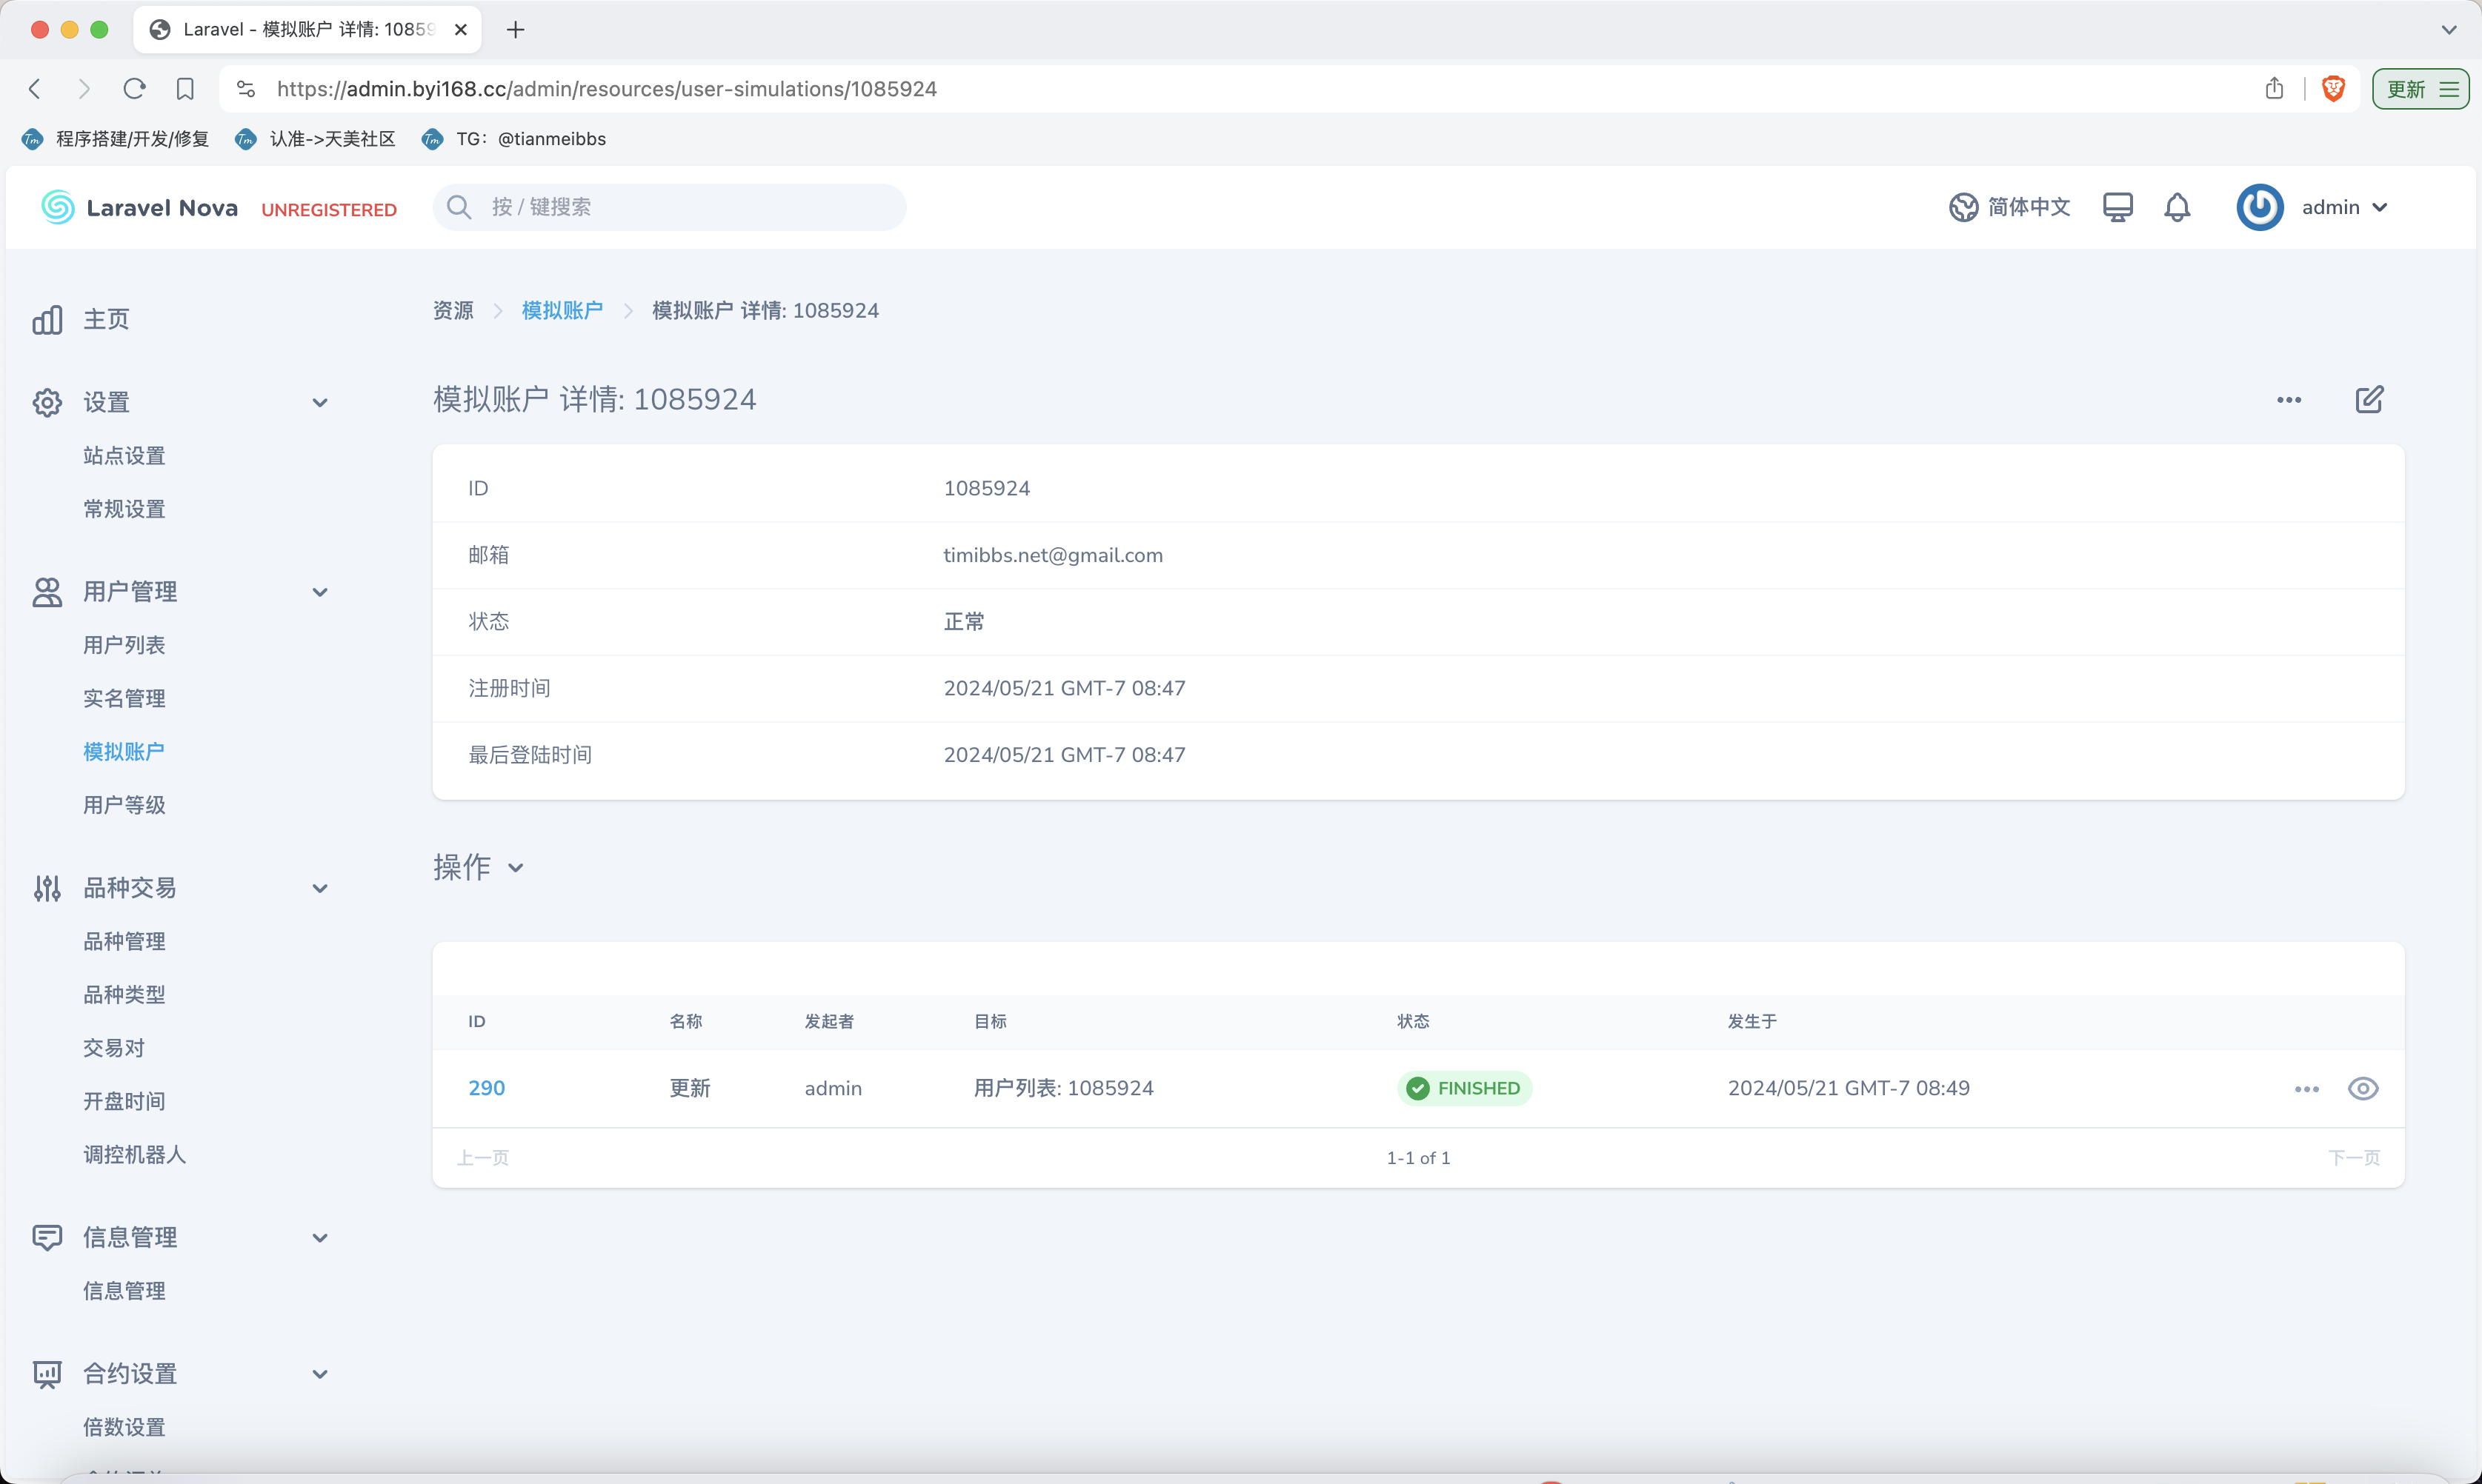
Task: Click the 品种交易 sliders icon
Action: click(x=47, y=888)
